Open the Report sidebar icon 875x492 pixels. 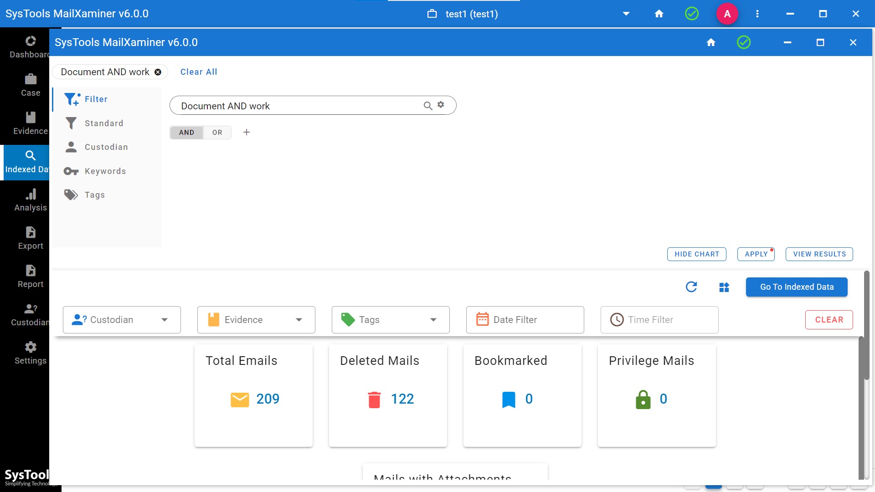(x=31, y=271)
